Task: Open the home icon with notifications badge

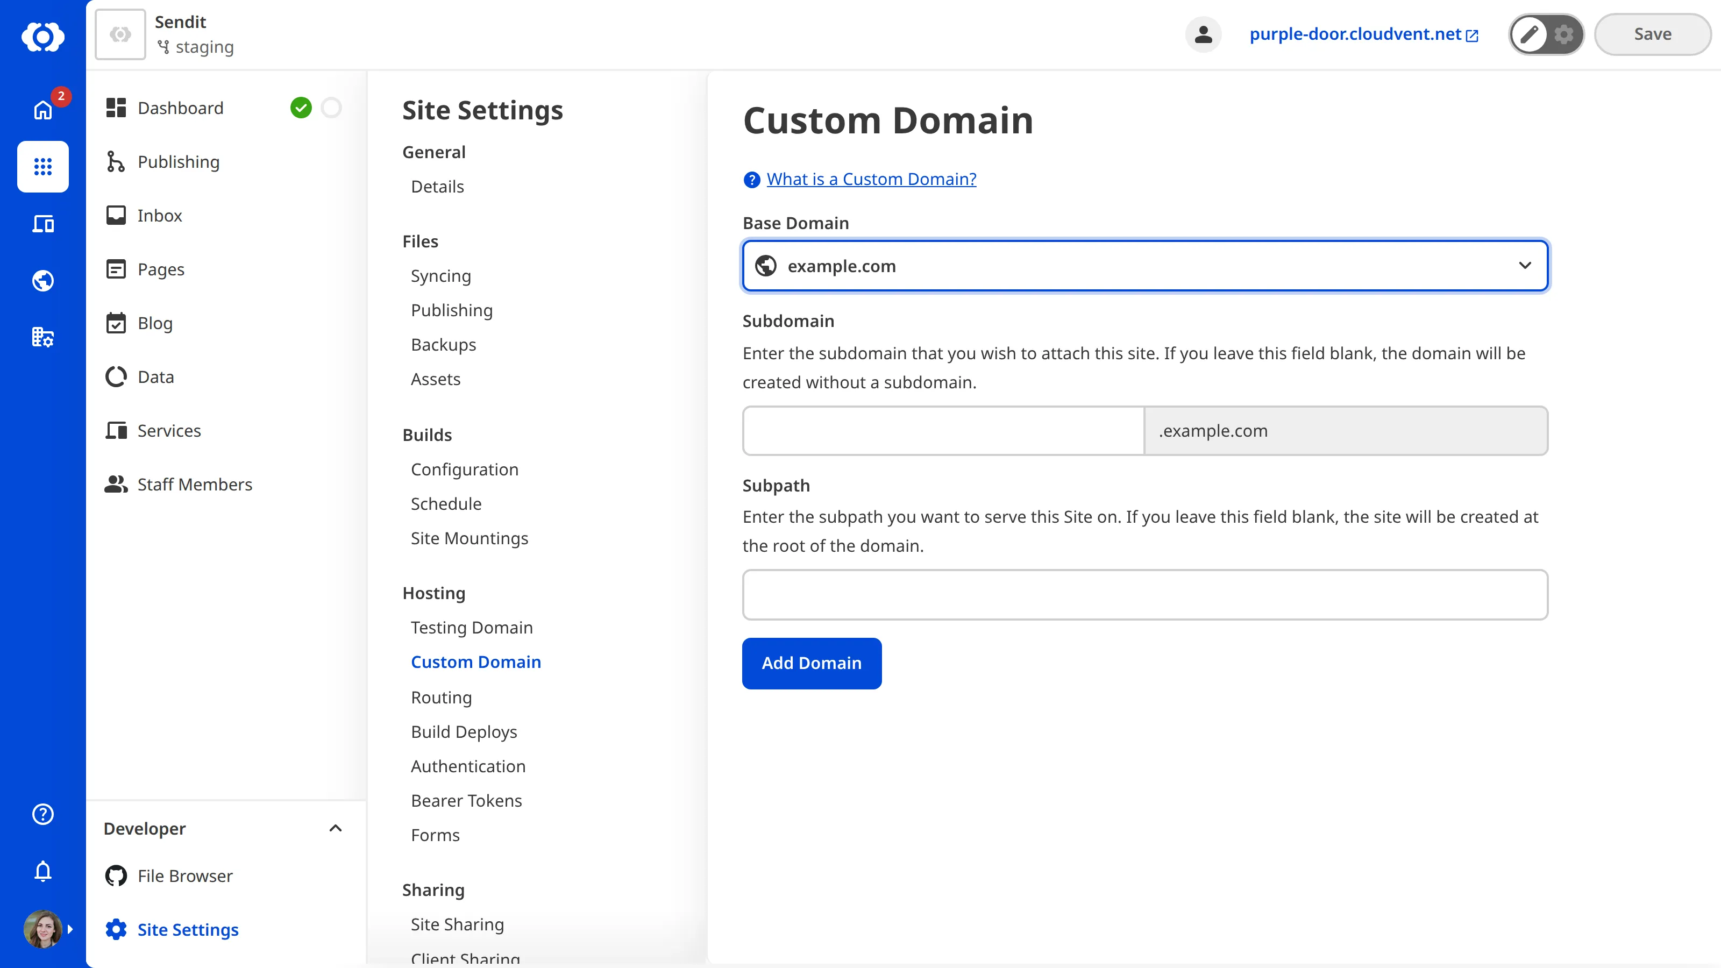Action: (x=43, y=110)
